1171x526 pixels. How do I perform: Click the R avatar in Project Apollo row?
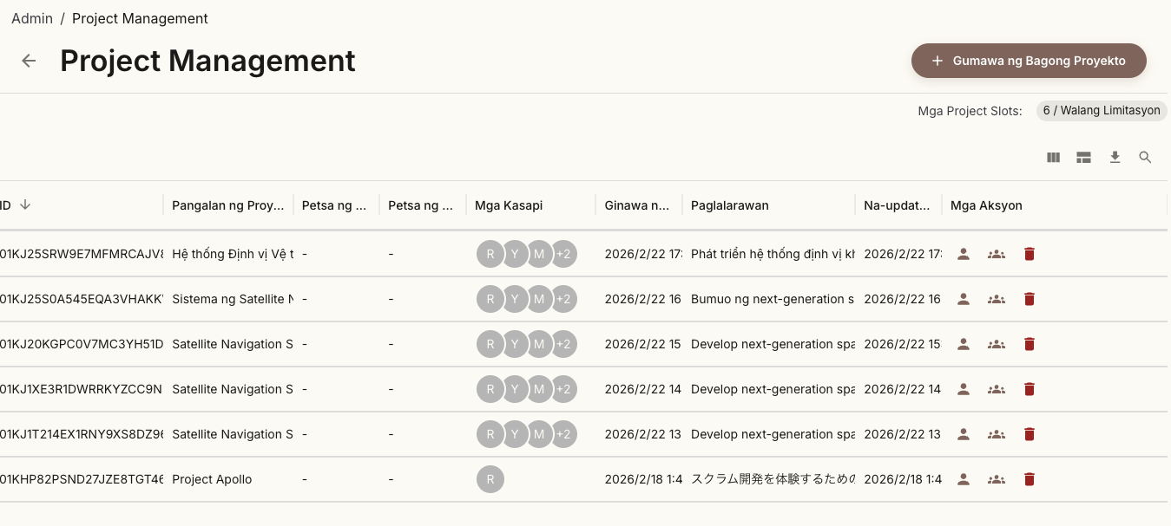pos(490,479)
